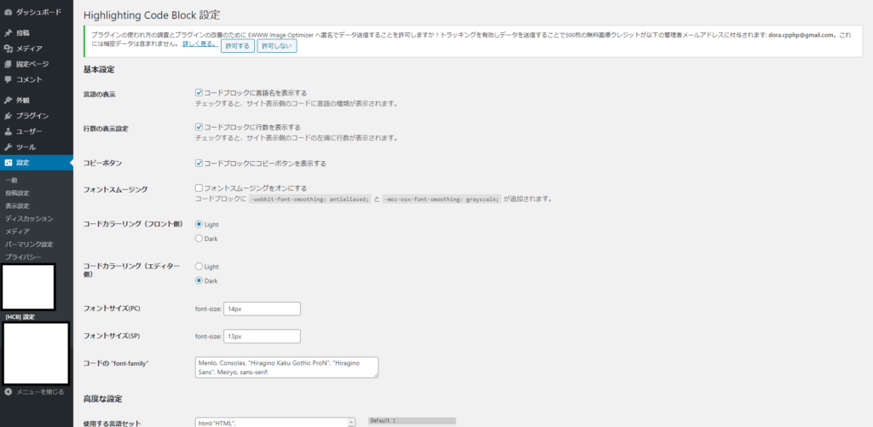Click the Tools wrench icon
Image resolution: width=873 pixels, height=427 pixels.
pyautogui.click(x=9, y=147)
